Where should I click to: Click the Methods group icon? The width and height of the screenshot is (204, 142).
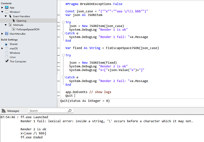click(x=10, y=25)
